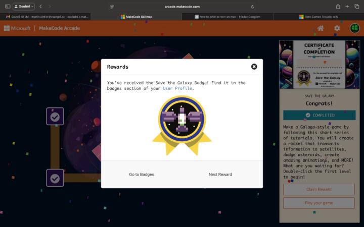
Task: Open the Osobní profile dropdown
Action: [24, 7]
